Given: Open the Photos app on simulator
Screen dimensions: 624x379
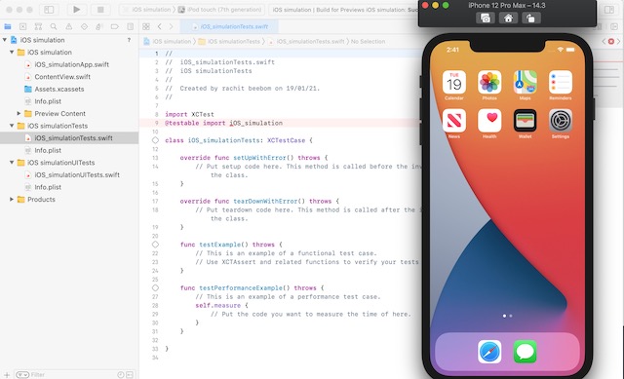Looking at the screenshot, I should (489, 82).
